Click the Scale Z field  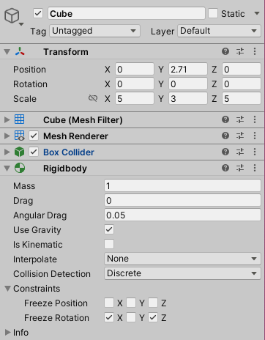(x=242, y=98)
